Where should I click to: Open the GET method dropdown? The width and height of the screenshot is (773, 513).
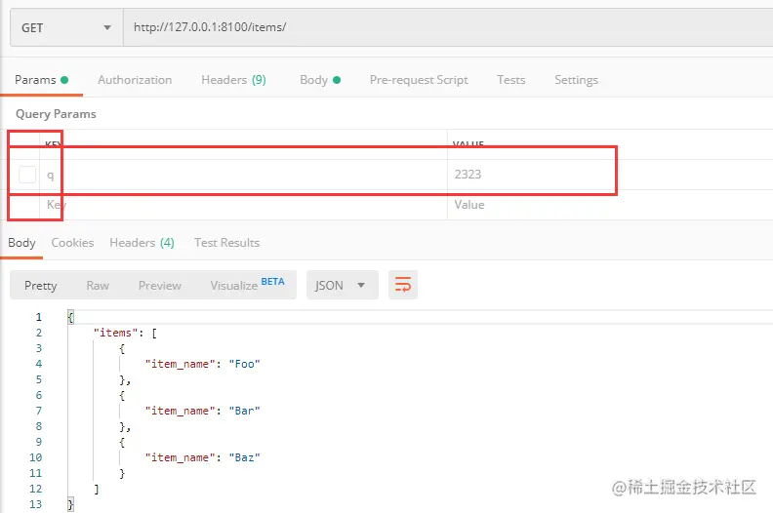tap(66, 27)
